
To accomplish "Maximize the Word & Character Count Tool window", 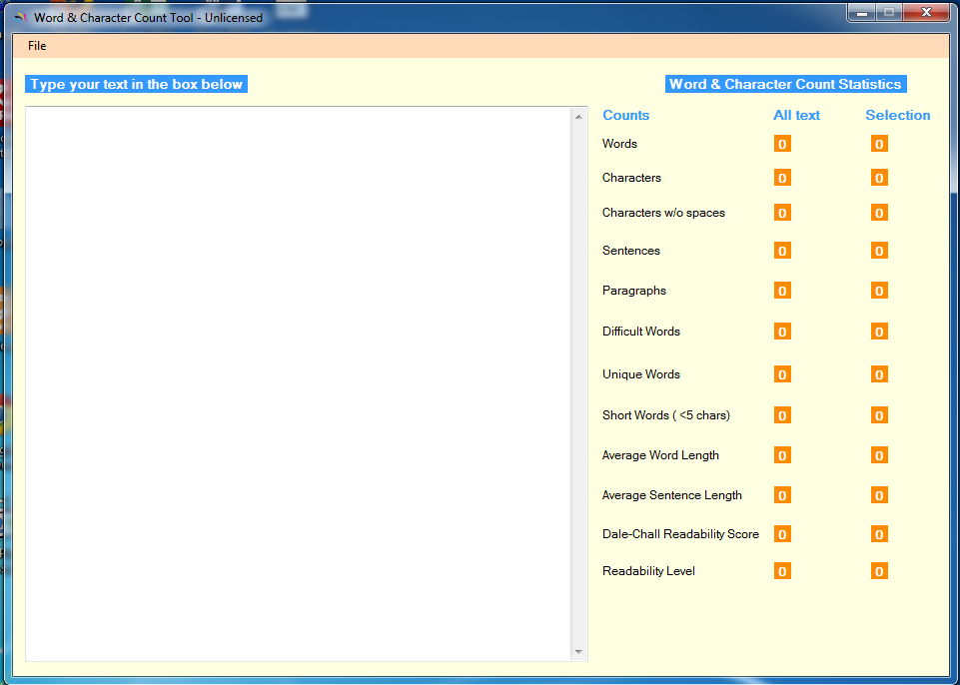I will pyautogui.click(x=889, y=13).
